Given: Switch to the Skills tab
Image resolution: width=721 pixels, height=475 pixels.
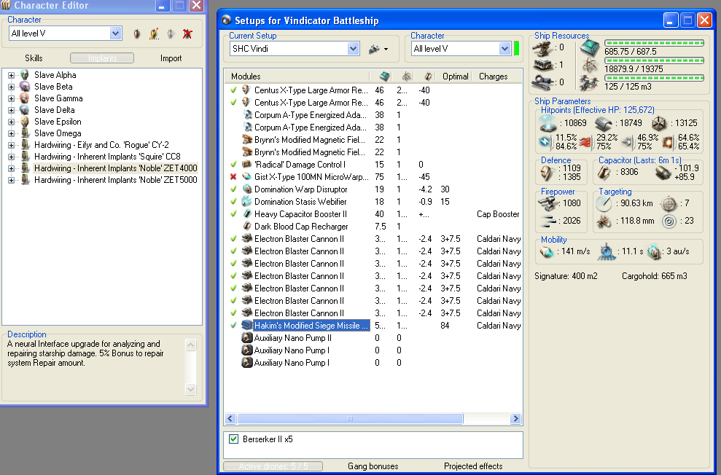Looking at the screenshot, I should click(x=34, y=58).
